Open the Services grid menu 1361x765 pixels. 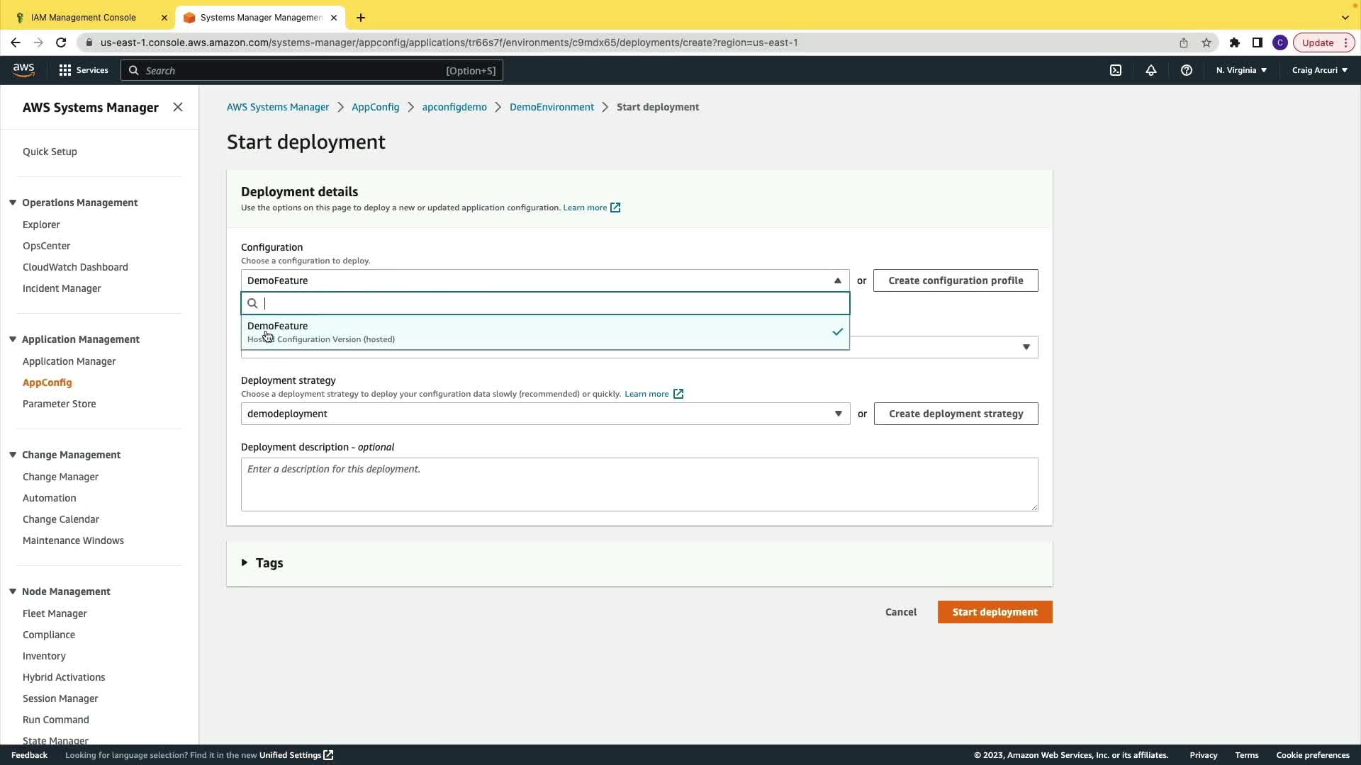pyautogui.click(x=84, y=70)
